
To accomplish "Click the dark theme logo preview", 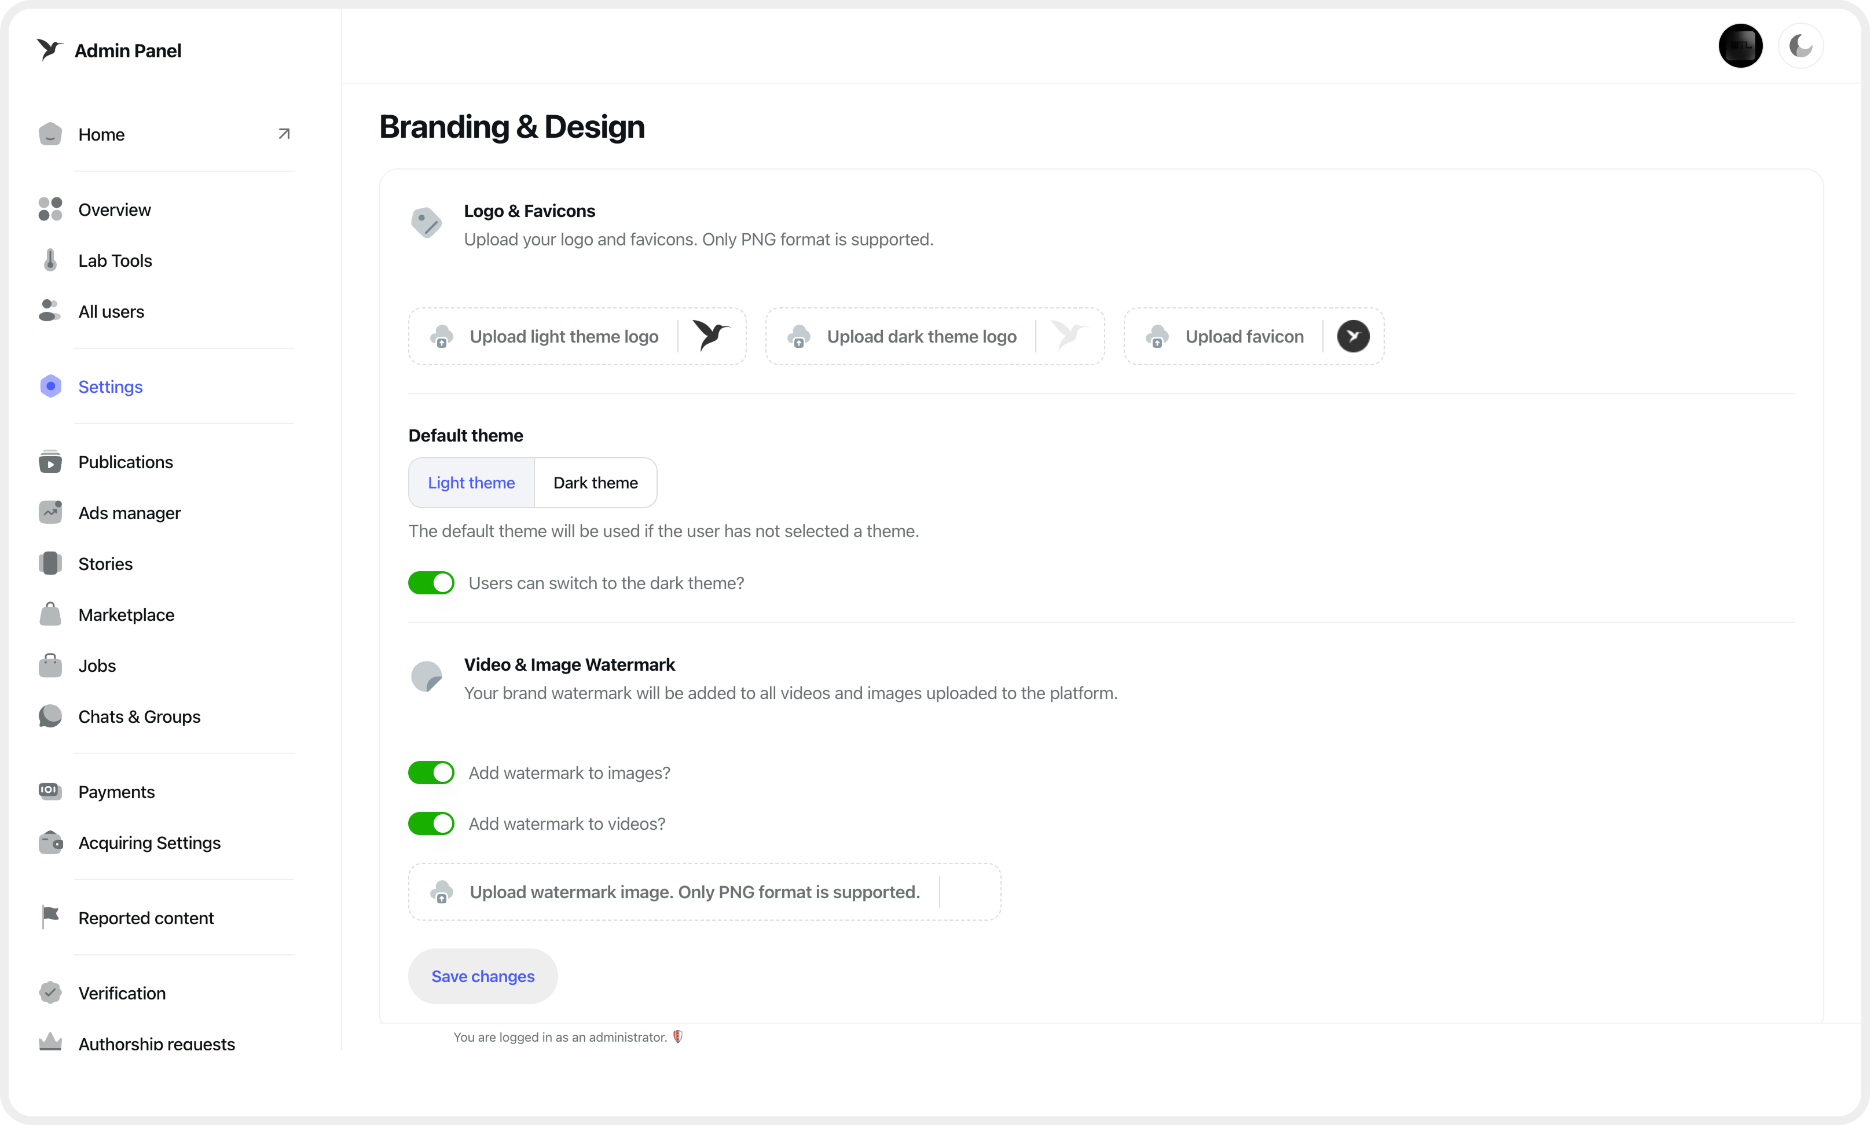I will [x=1069, y=335].
